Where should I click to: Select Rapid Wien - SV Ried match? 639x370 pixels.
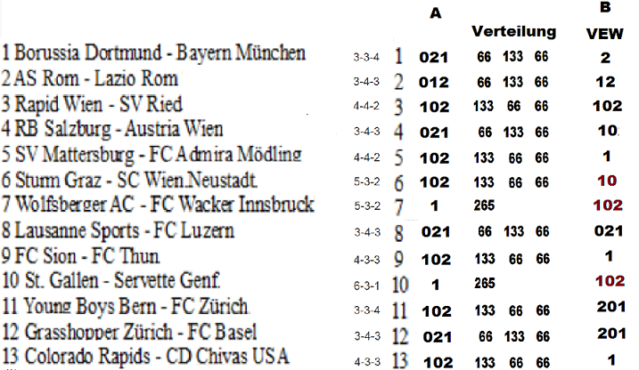[x=92, y=104]
